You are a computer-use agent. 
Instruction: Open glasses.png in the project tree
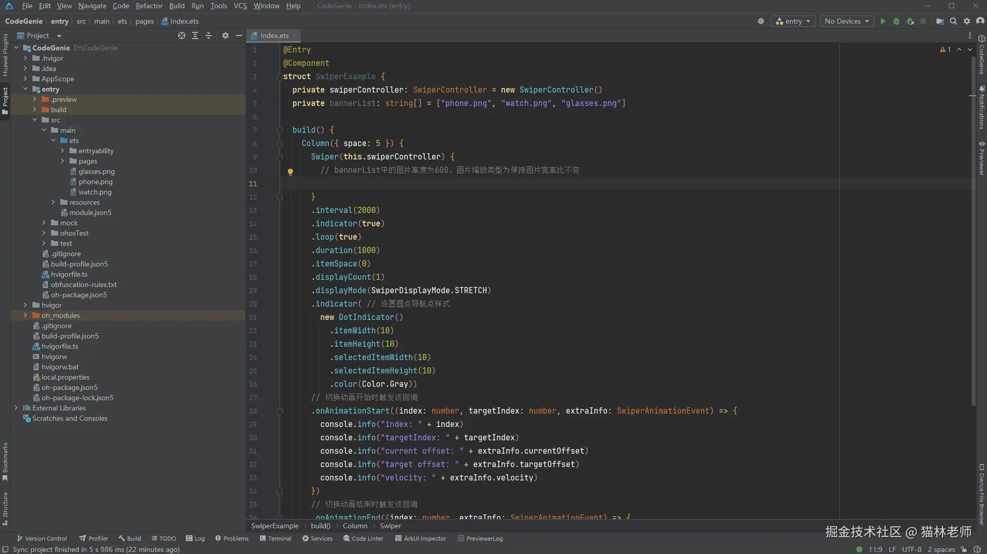point(96,171)
